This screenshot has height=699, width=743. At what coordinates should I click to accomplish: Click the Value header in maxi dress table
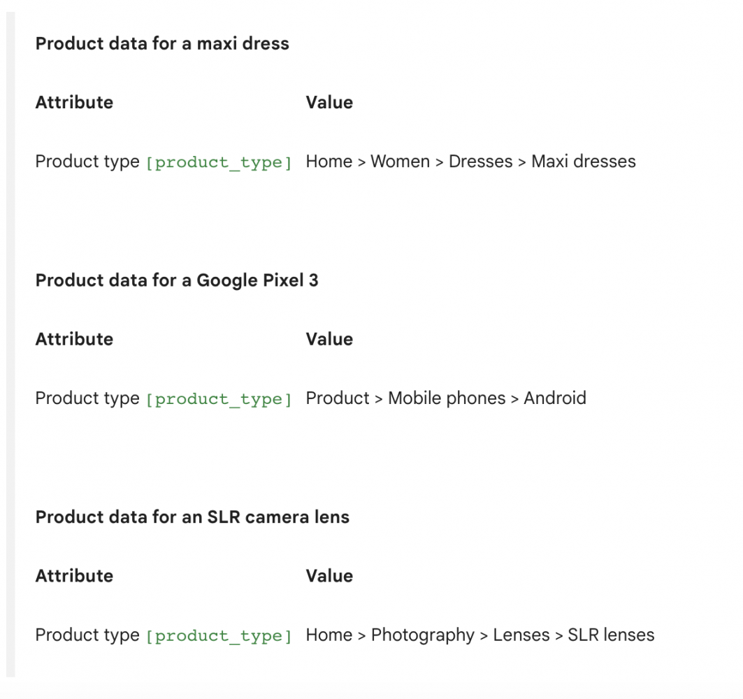click(x=329, y=102)
